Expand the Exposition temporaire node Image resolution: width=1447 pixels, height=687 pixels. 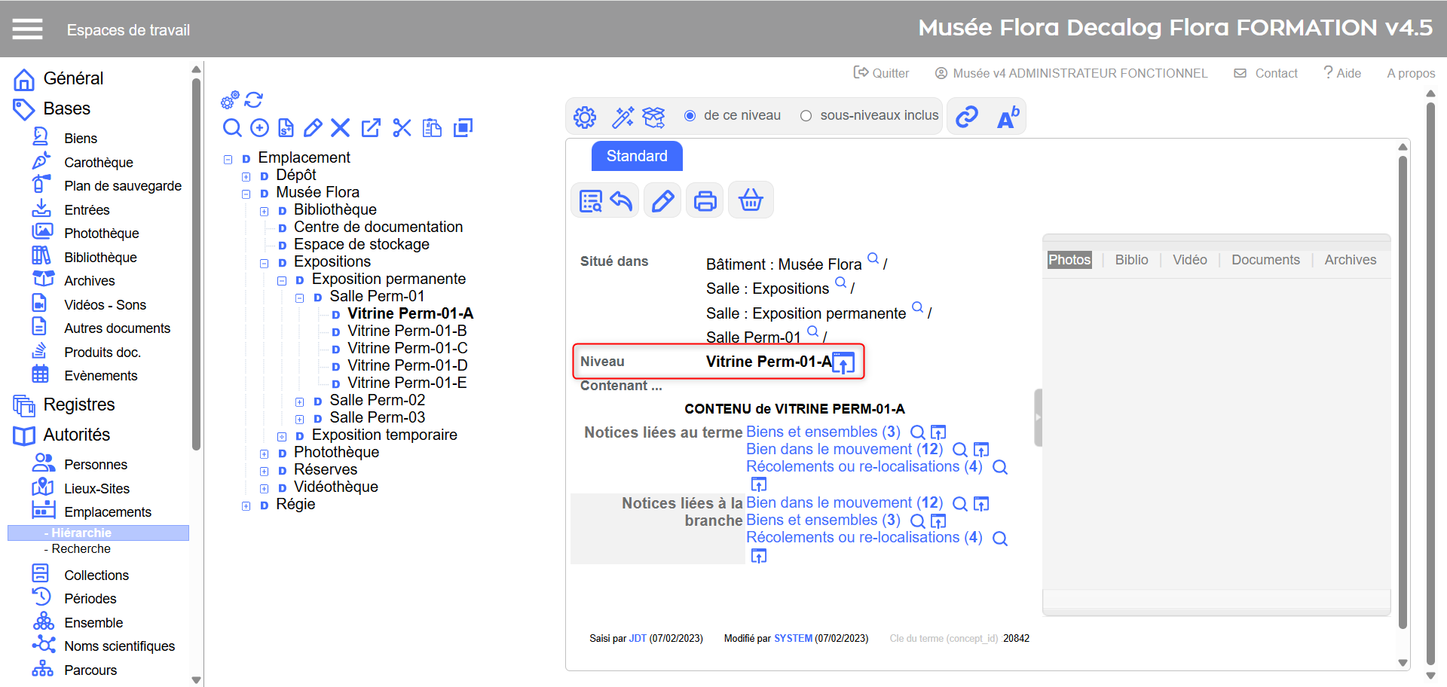(282, 436)
